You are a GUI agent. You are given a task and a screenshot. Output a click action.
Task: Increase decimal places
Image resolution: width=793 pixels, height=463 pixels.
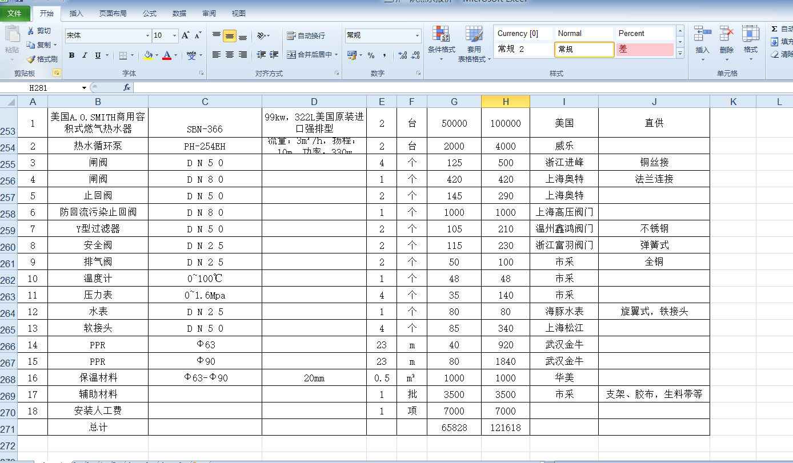pos(403,55)
